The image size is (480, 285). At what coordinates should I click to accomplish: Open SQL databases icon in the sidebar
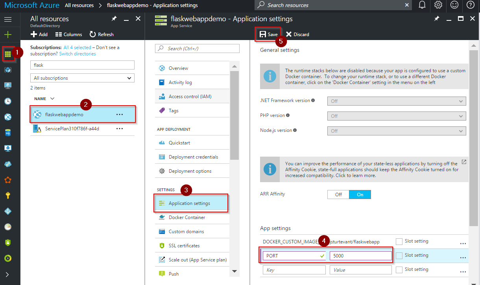(x=8, y=133)
